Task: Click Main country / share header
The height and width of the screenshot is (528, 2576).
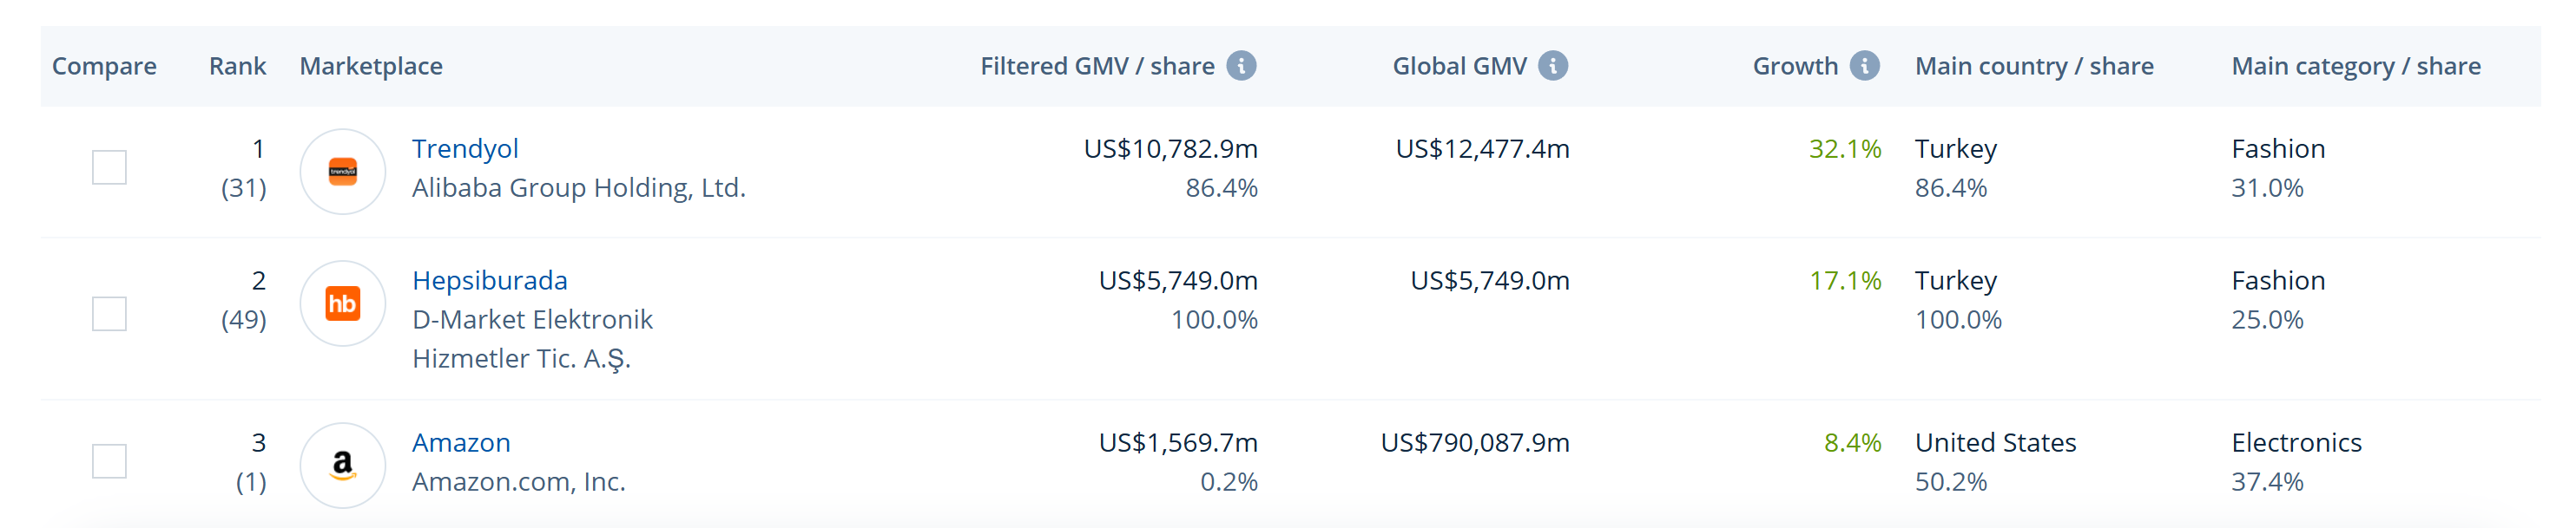Action: 2034,66
